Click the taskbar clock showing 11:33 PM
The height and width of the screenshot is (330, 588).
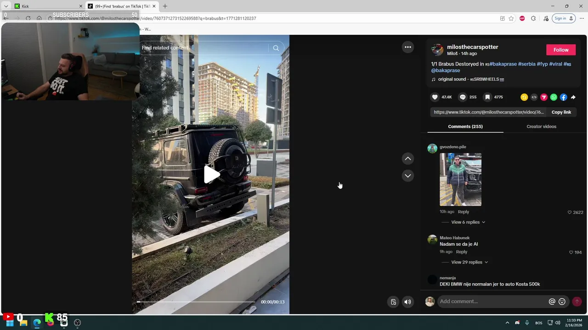point(574,323)
